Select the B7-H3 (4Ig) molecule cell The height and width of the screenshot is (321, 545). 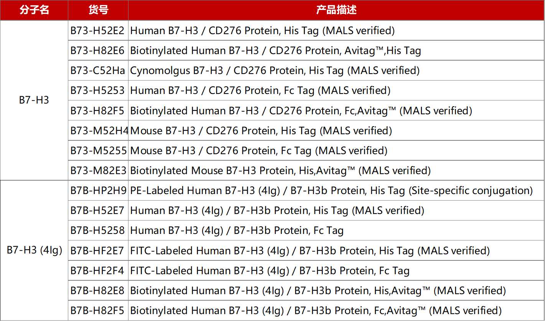pyautogui.click(x=34, y=250)
